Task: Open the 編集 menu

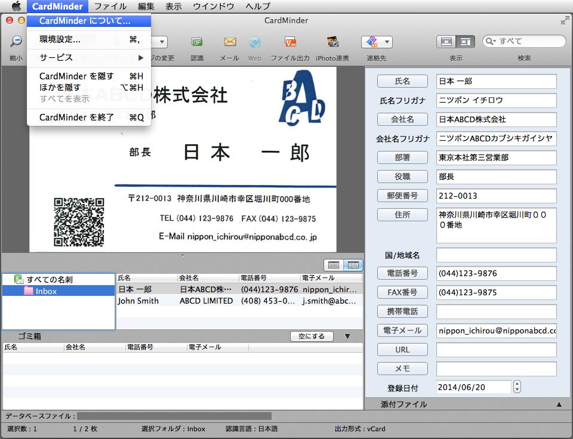Action: click(146, 6)
